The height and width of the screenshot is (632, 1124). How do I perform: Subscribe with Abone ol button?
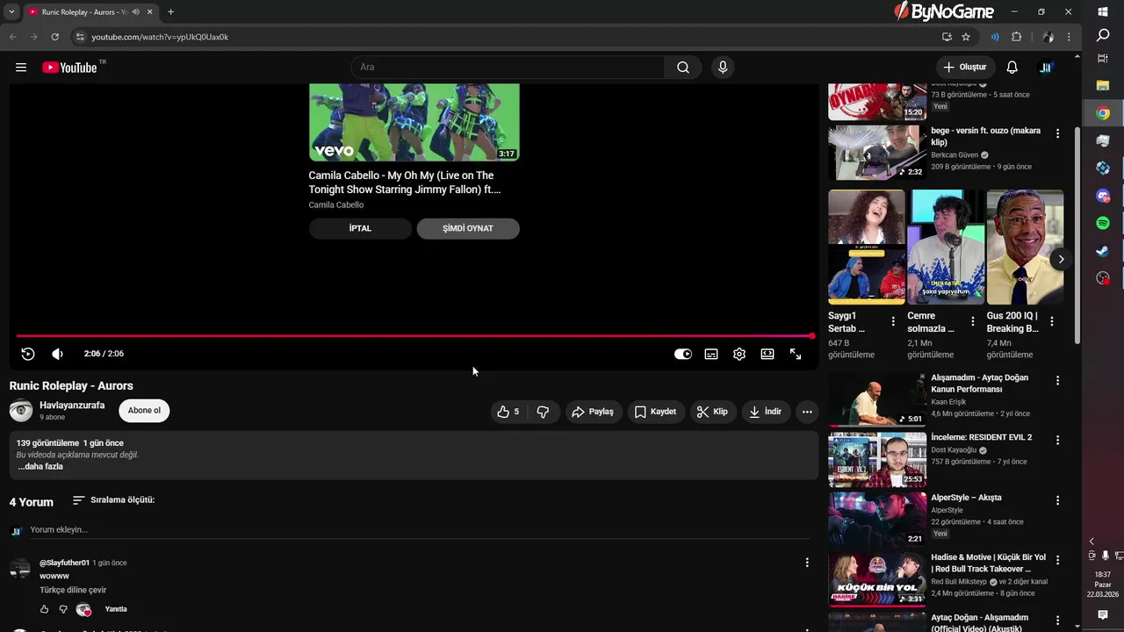click(x=144, y=411)
